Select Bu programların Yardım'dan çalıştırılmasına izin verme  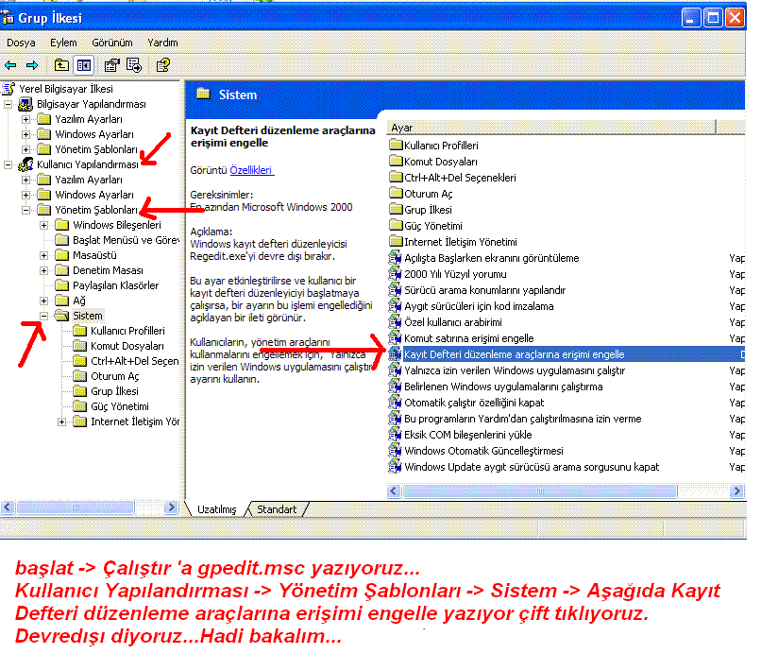(x=523, y=419)
